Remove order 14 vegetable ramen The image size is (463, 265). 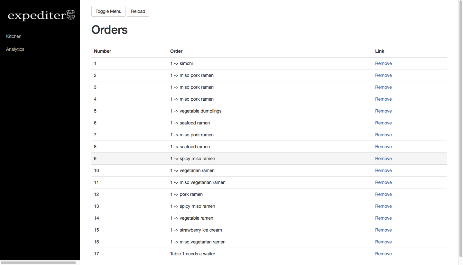click(383, 218)
